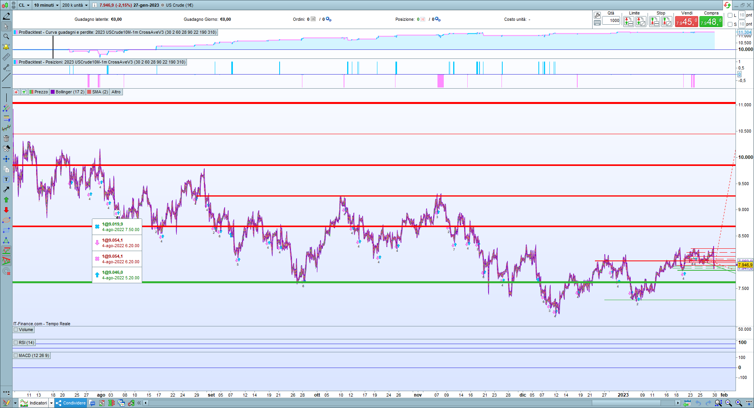Click the green Compra price button
Screen dimensions: 754x408
(711, 22)
